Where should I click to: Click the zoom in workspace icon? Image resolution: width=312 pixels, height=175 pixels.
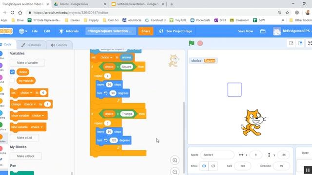pyautogui.click(x=175, y=160)
